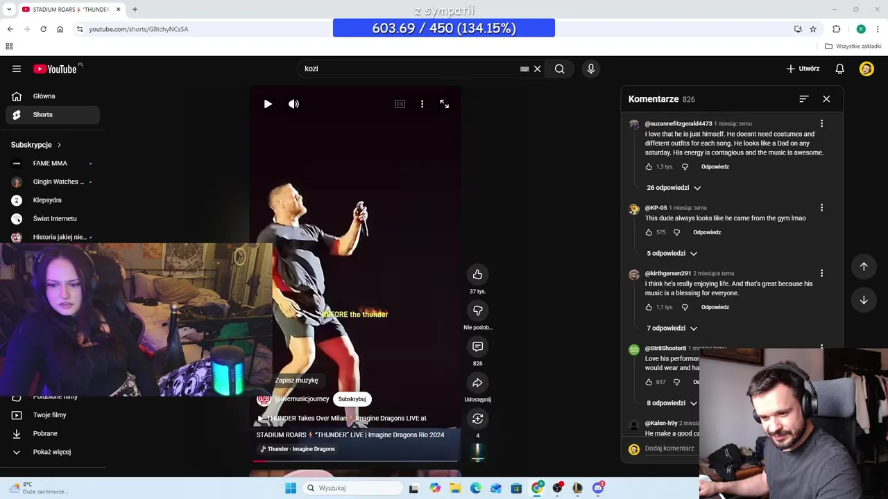The width and height of the screenshot is (888, 499).
Task: Sort comments using the sort icon
Action: click(804, 99)
